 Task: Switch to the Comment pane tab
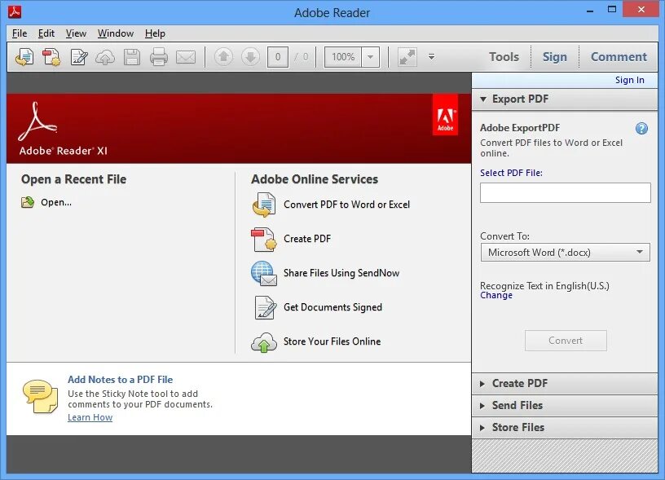pos(619,57)
